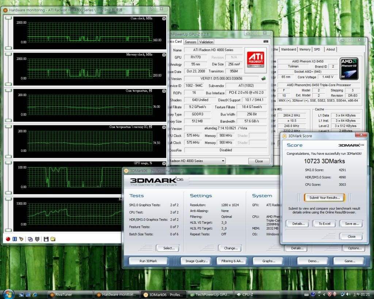Switch to SPD tab in CPU-Z

317,49
